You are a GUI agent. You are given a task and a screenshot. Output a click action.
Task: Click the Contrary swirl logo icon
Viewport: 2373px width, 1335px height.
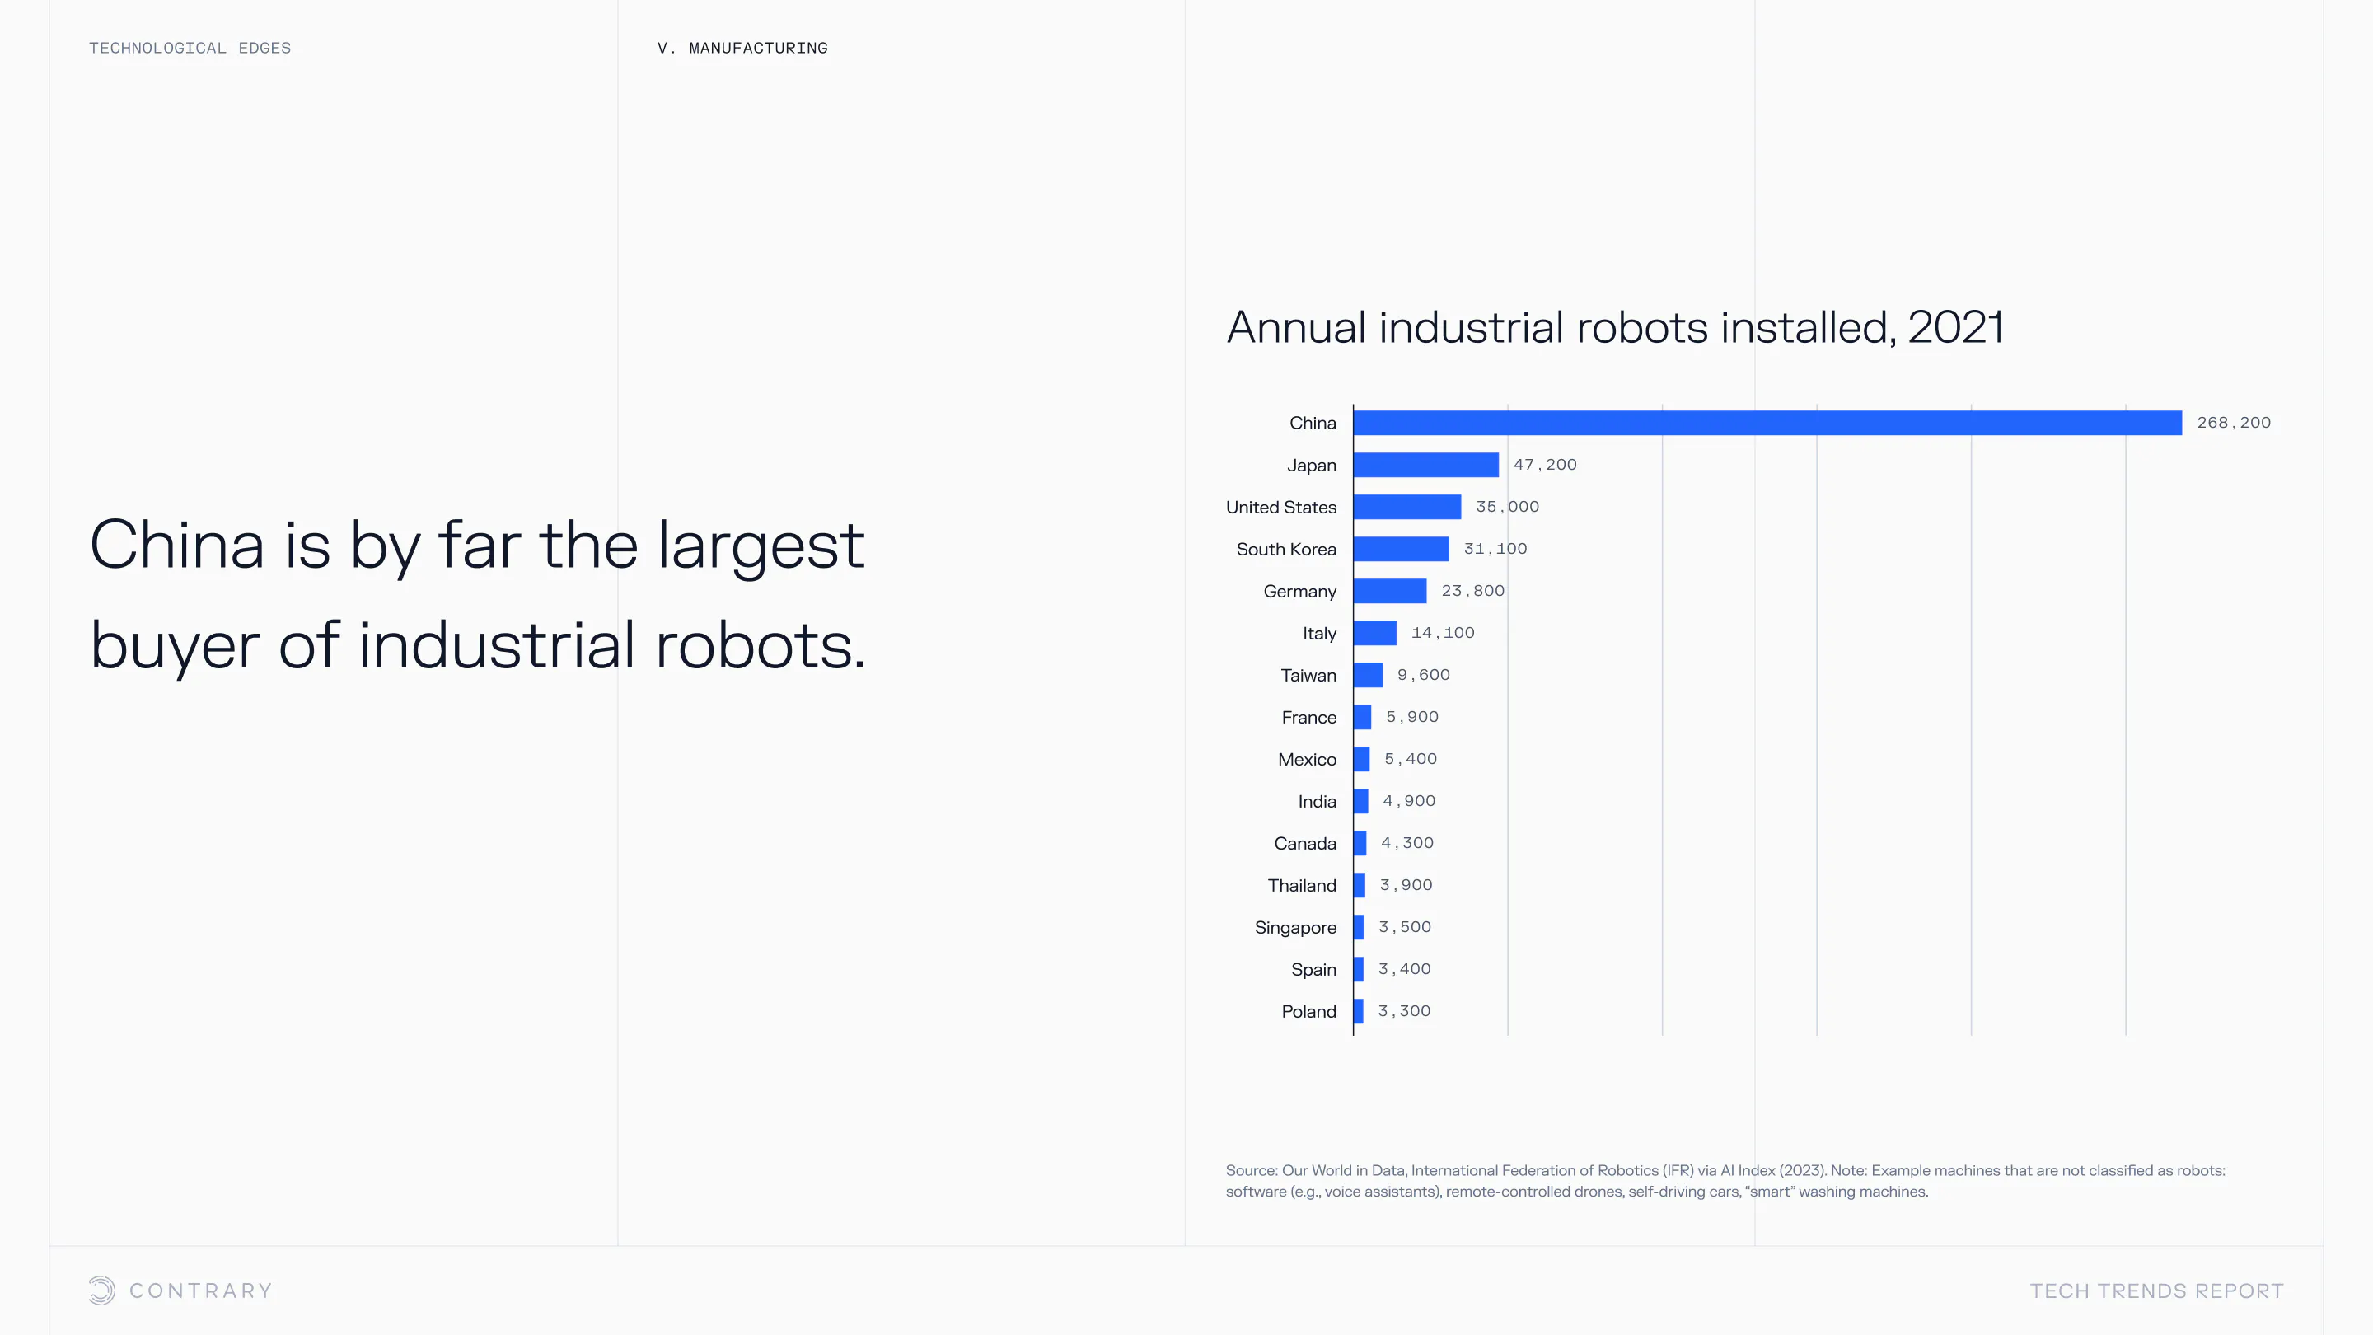pyautogui.click(x=101, y=1290)
